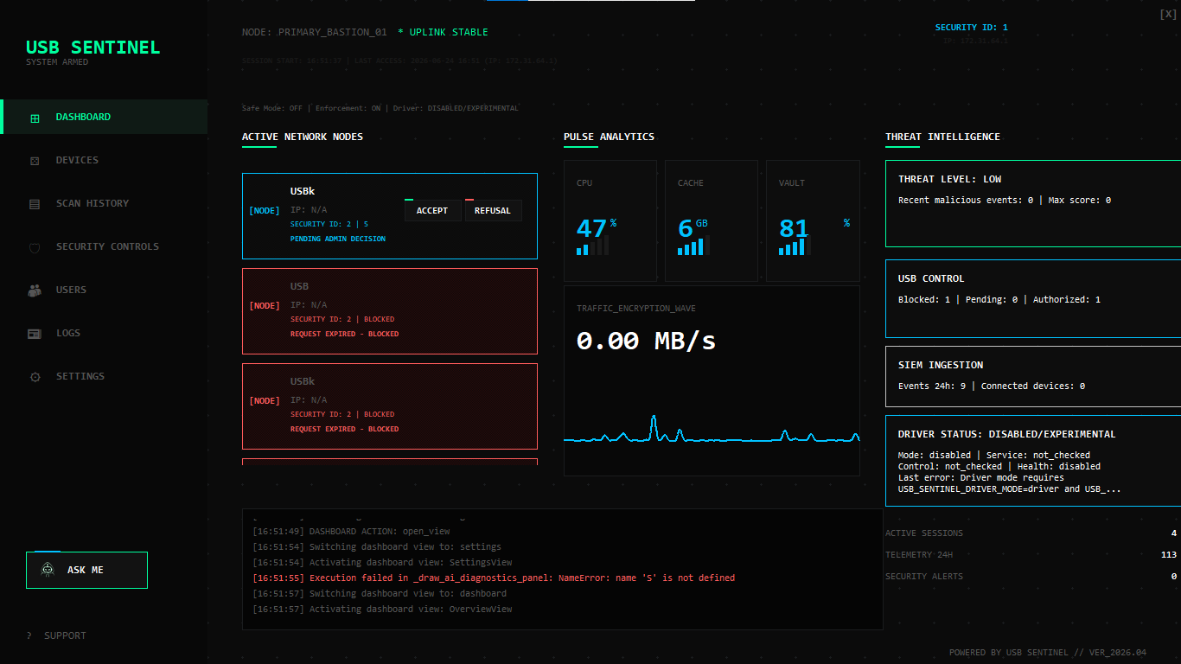Viewport: 1181px width, 664px height.
Task: Click 'PENDING ADMIN DECISION' status text
Action: coord(338,239)
